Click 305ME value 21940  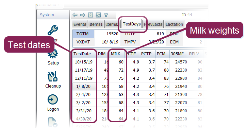[181, 87]
